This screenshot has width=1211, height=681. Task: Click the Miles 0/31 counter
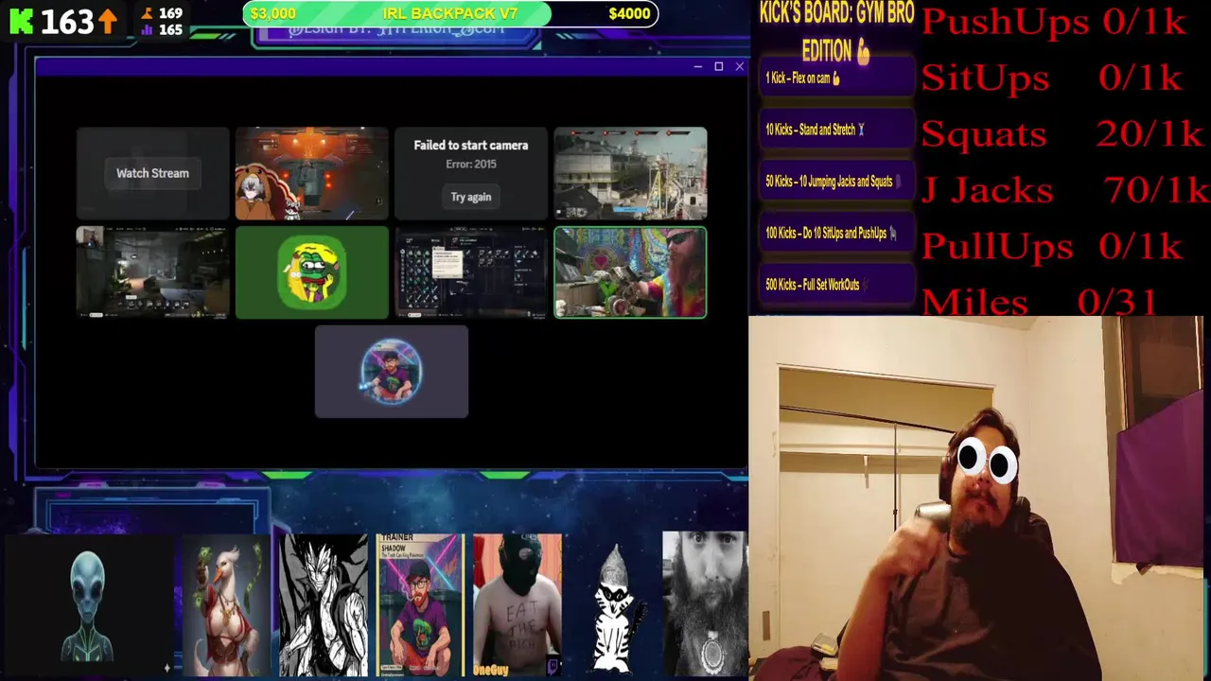(x=1038, y=302)
